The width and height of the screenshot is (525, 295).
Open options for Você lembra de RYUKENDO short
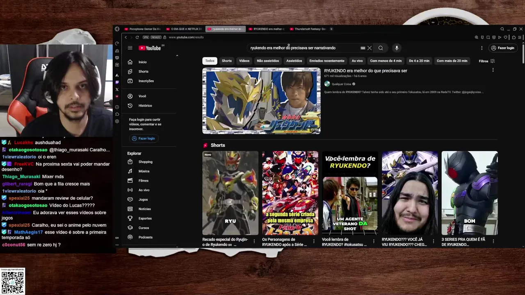[x=374, y=242]
